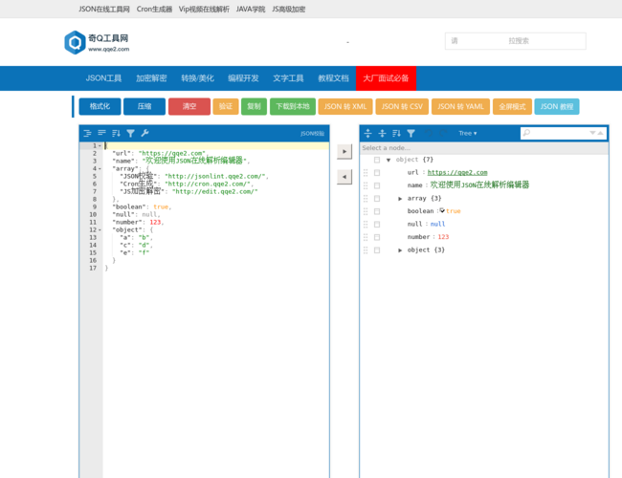The height and width of the screenshot is (478, 622).
Task: Click the action box beside the number node
Action: [x=377, y=236]
